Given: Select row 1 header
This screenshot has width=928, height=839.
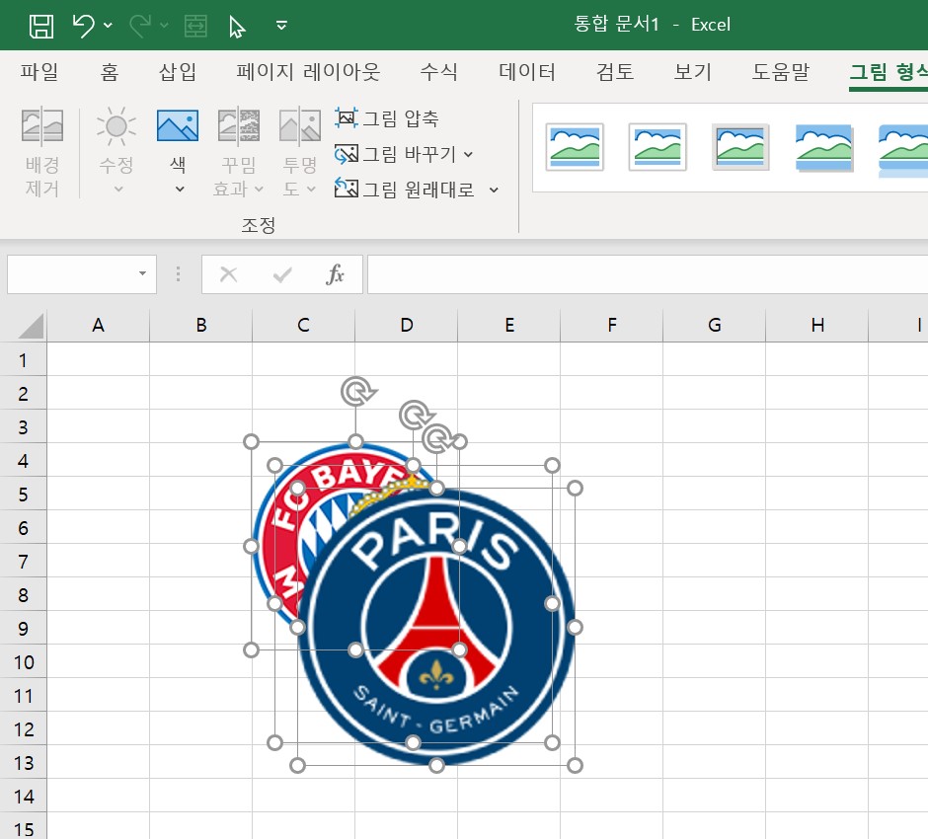Looking at the screenshot, I should 23,359.
